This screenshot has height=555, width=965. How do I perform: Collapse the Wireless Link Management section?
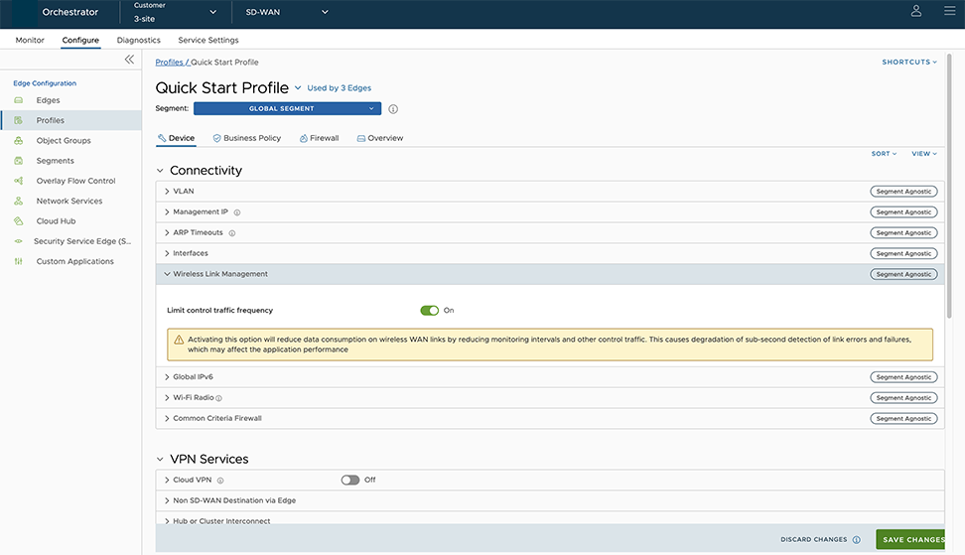click(219, 274)
